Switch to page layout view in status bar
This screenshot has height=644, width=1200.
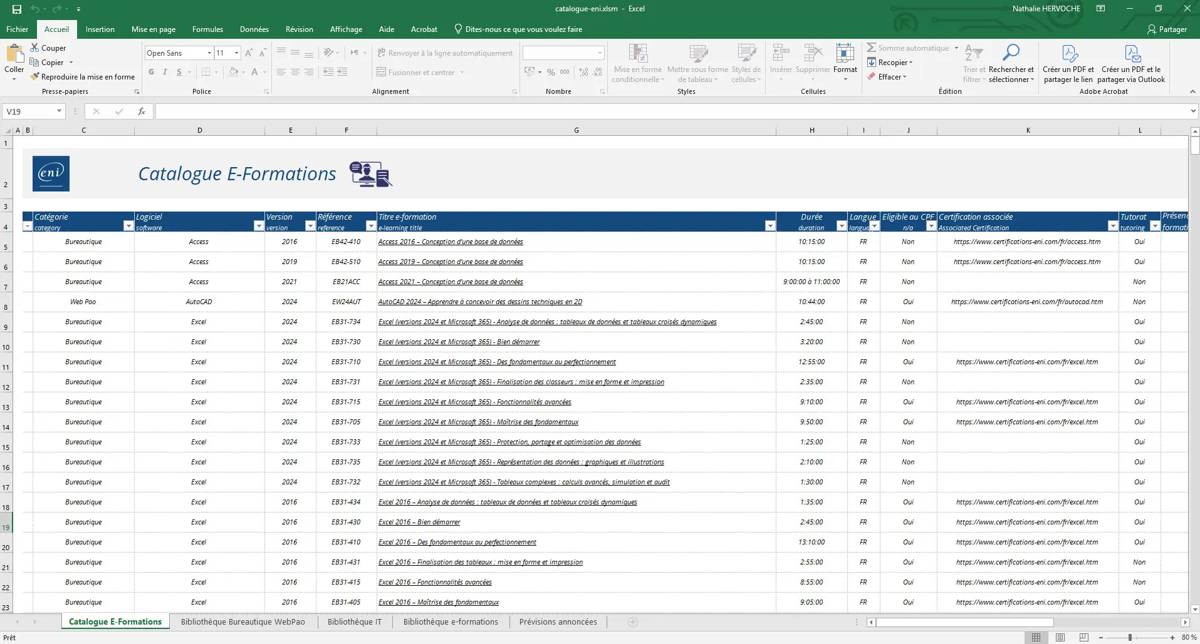[x=1060, y=638]
